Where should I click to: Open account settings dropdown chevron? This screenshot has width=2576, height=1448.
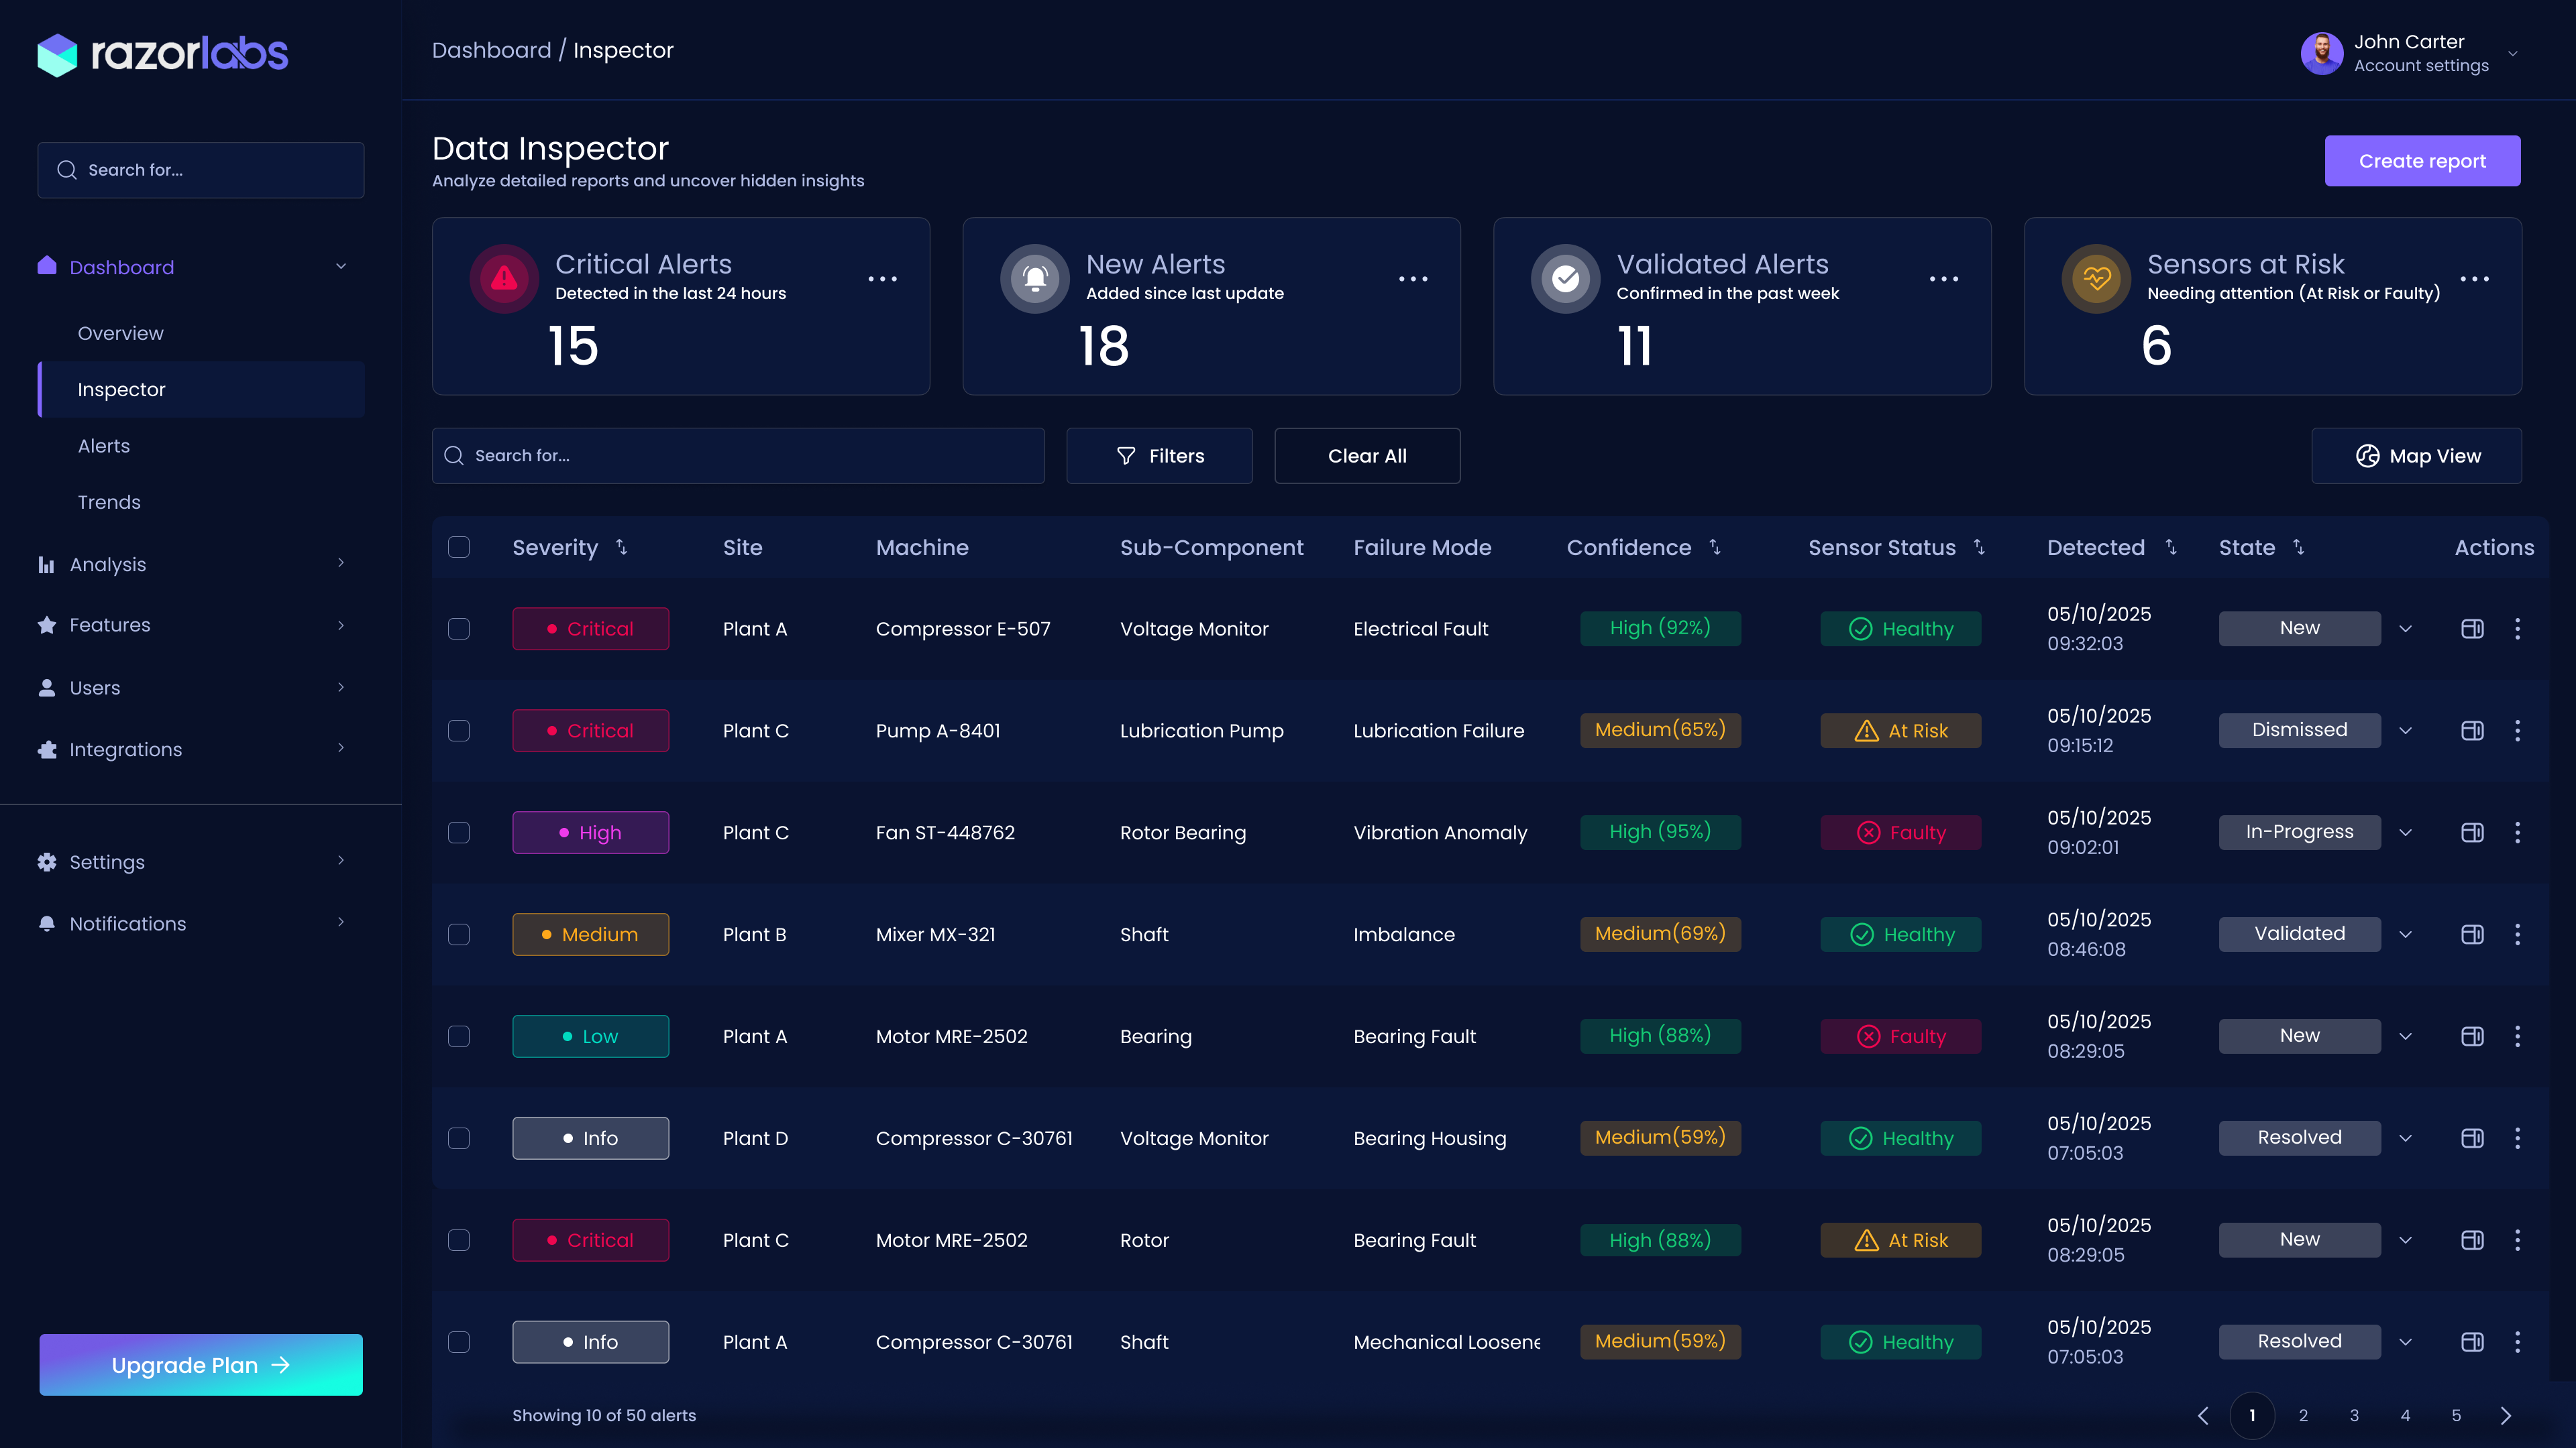click(2513, 54)
